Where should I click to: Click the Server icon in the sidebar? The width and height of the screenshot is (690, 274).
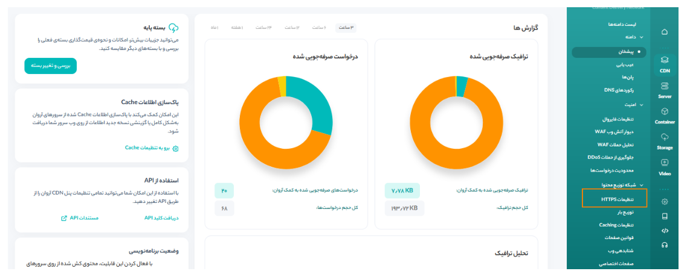(665, 90)
